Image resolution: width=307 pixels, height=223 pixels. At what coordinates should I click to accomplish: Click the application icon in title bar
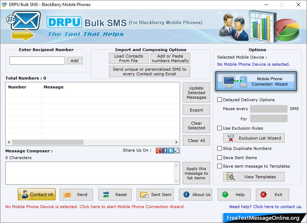pos(4,4)
